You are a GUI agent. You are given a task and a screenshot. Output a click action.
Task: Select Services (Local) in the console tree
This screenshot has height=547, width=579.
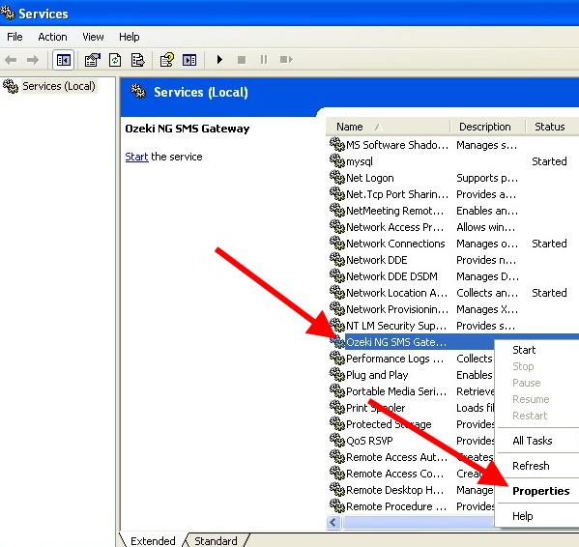pos(59,86)
